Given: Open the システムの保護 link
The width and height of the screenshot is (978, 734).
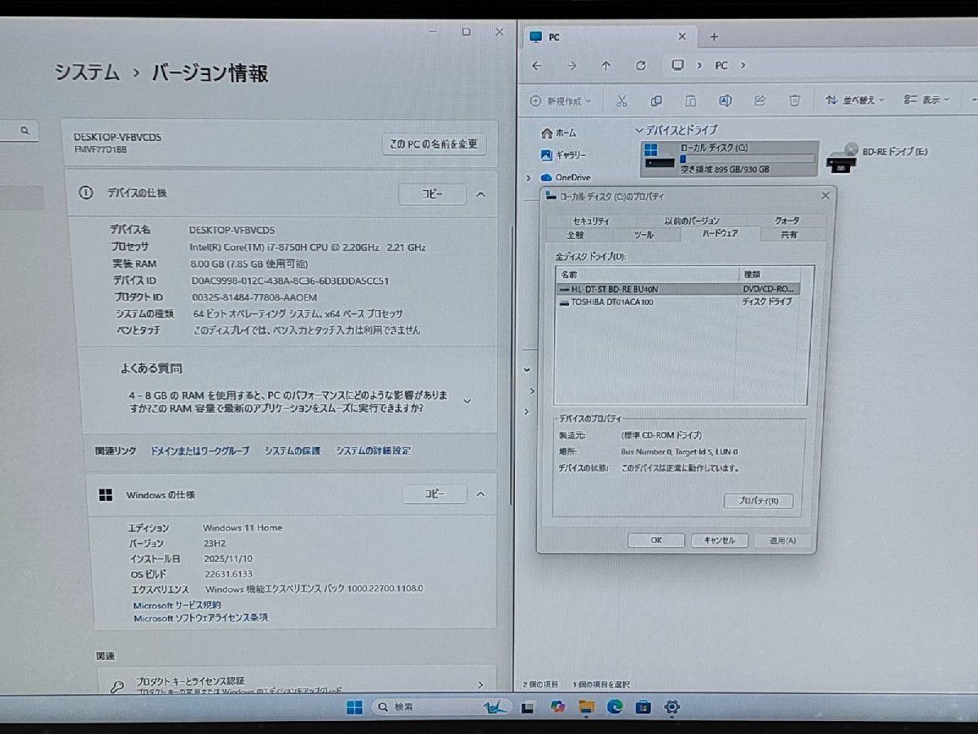Looking at the screenshot, I should click(291, 450).
